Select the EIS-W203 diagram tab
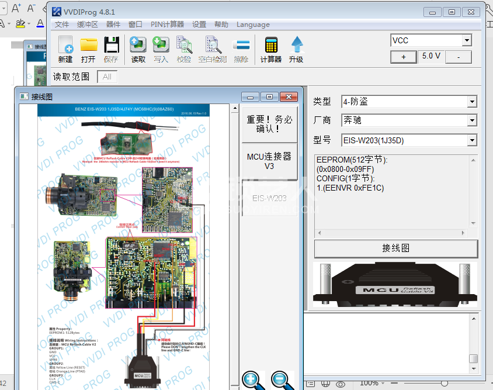 [x=269, y=198]
